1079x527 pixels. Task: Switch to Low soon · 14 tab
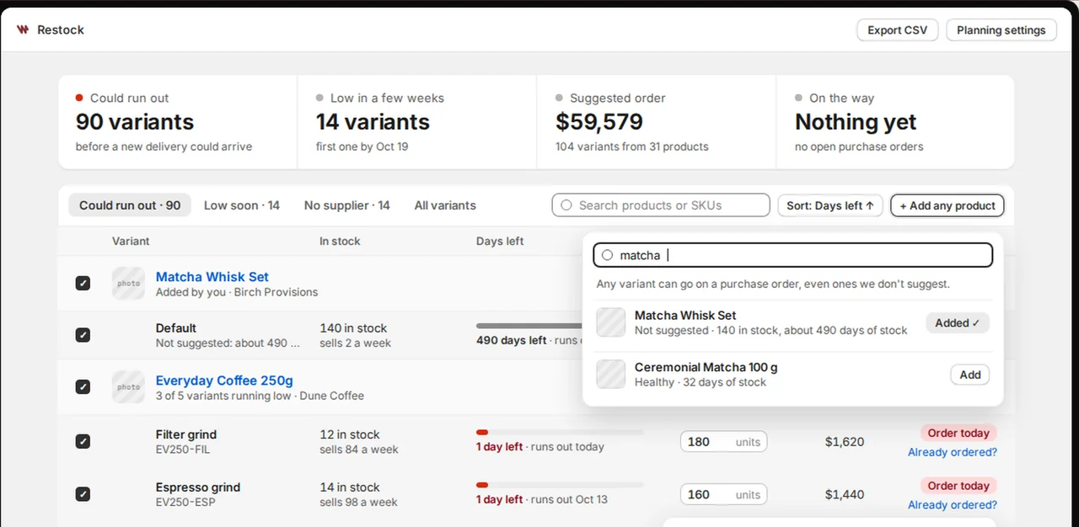[242, 205]
